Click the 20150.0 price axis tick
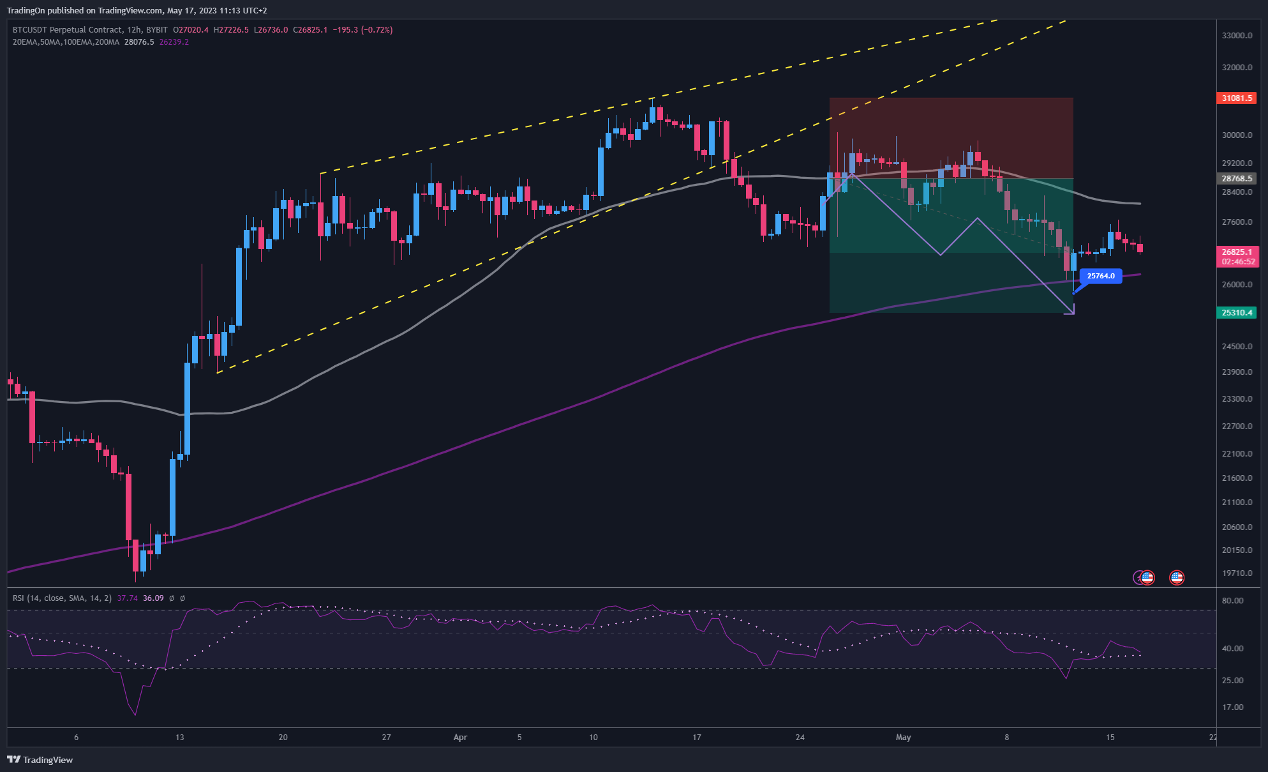The height and width of the screenshot is (772, 1268). click(x=1237, y=550)
